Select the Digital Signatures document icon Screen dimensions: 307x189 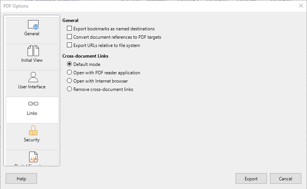(x=33, y=157)
